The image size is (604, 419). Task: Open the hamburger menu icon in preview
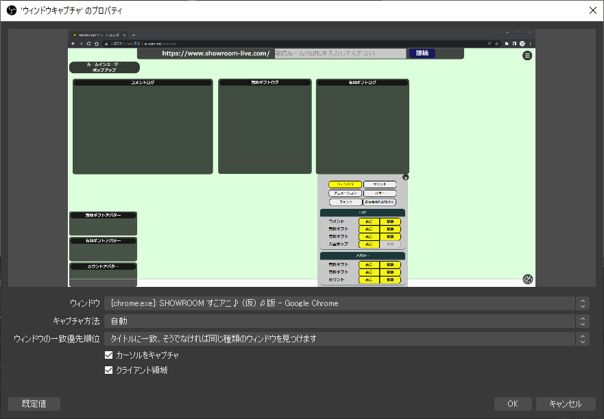pyautogui.click(x=527, y=55)
